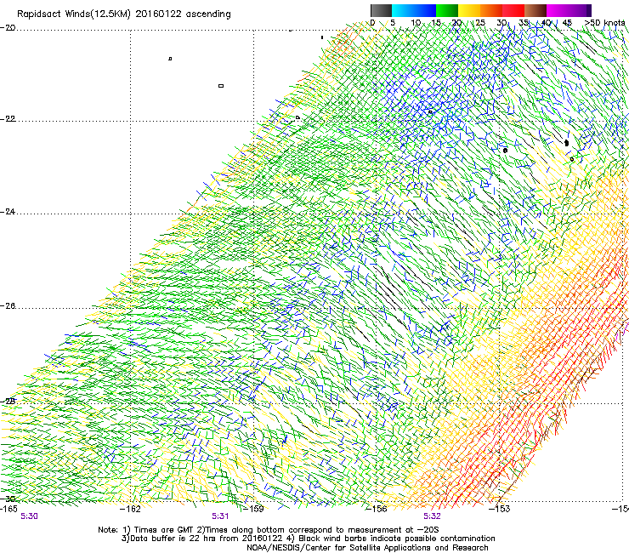Click the brown 35-40 knots color segment

pos(535,10)
